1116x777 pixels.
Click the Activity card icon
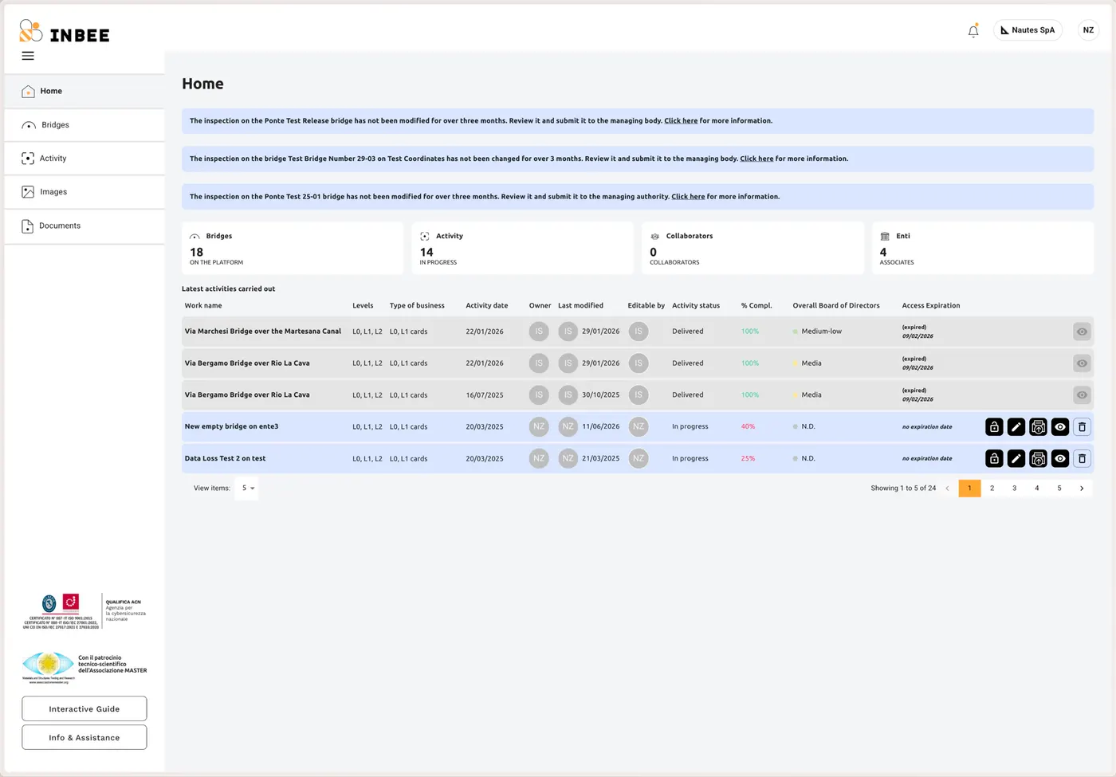coord(425,237)
